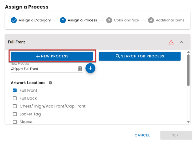Collapse the Full Front section
195x141 pixels.
[x=181, y=42]
